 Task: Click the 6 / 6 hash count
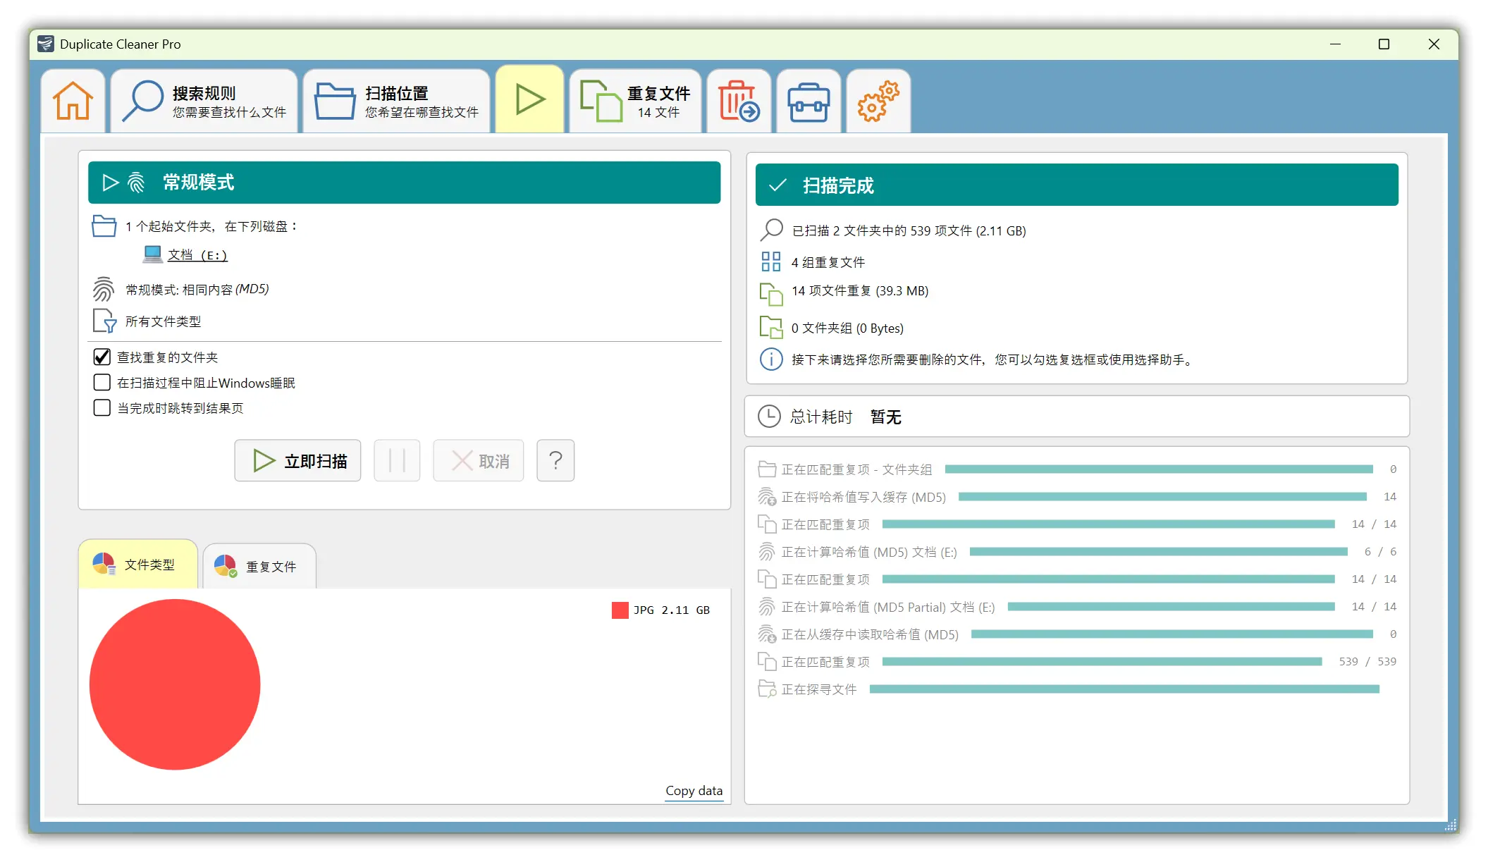point(1380,552)
